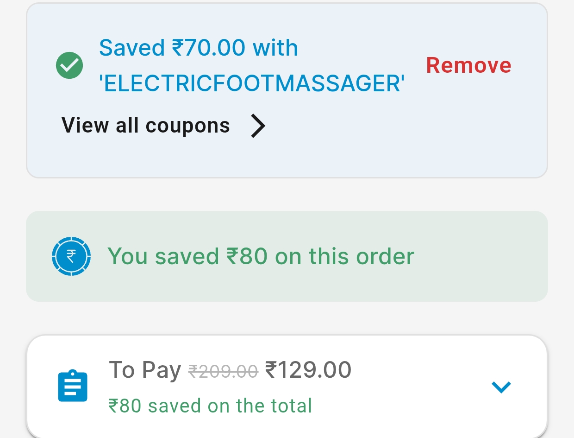Click '₹80 saved on the total' text
574x438 pixels.
pos(210,406)
